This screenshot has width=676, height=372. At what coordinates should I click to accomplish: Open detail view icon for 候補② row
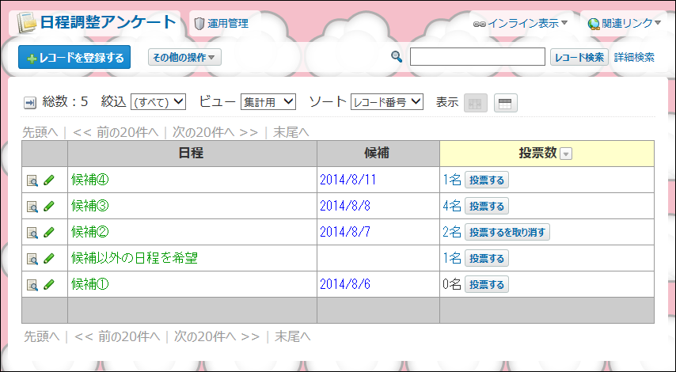coord(32,233)
